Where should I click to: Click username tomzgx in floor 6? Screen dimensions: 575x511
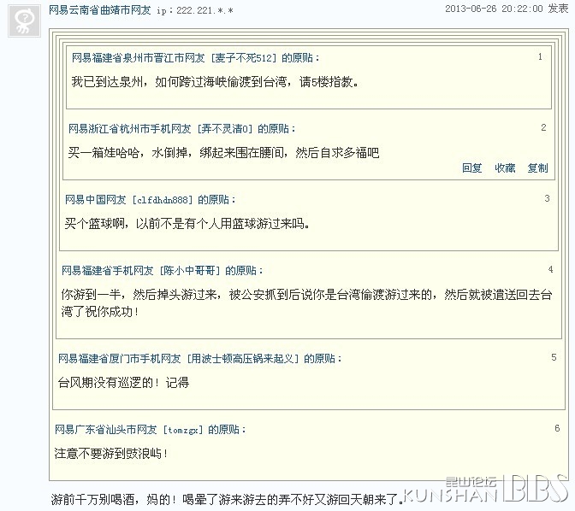point(182,430)
